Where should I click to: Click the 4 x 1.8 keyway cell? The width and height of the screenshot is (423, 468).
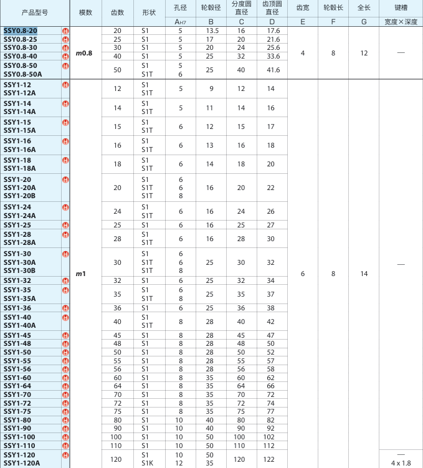click(401, 463)
